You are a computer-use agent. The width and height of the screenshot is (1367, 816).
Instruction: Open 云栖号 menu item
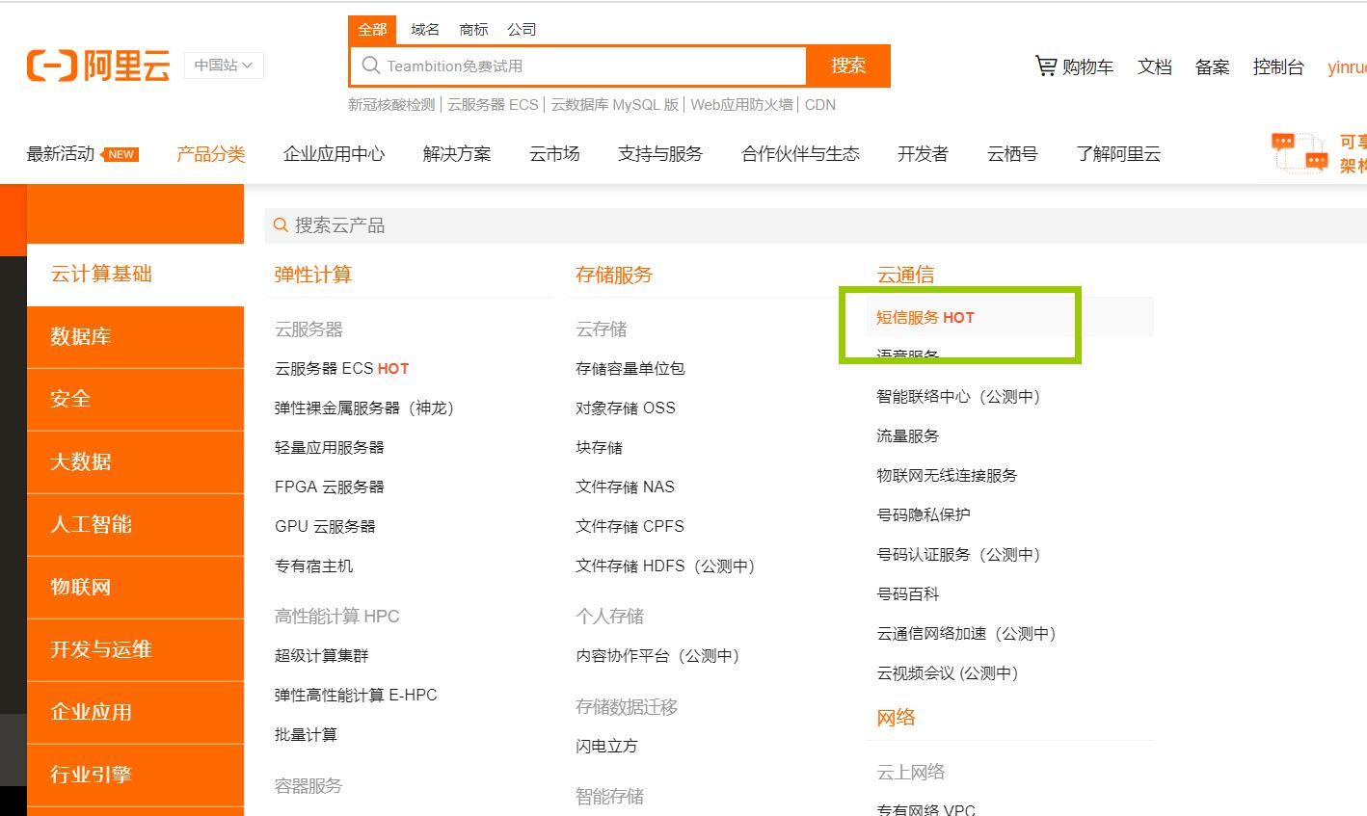(x=1012, y=154)
